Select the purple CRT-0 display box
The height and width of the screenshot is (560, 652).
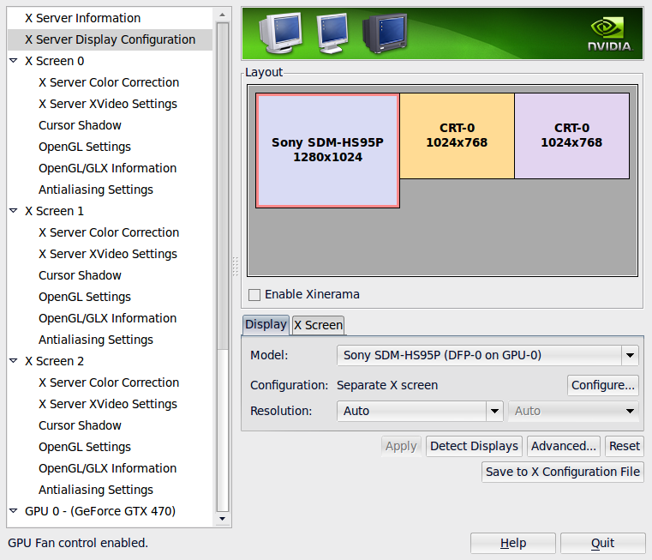pyautogui.click(x=571, y=135)
